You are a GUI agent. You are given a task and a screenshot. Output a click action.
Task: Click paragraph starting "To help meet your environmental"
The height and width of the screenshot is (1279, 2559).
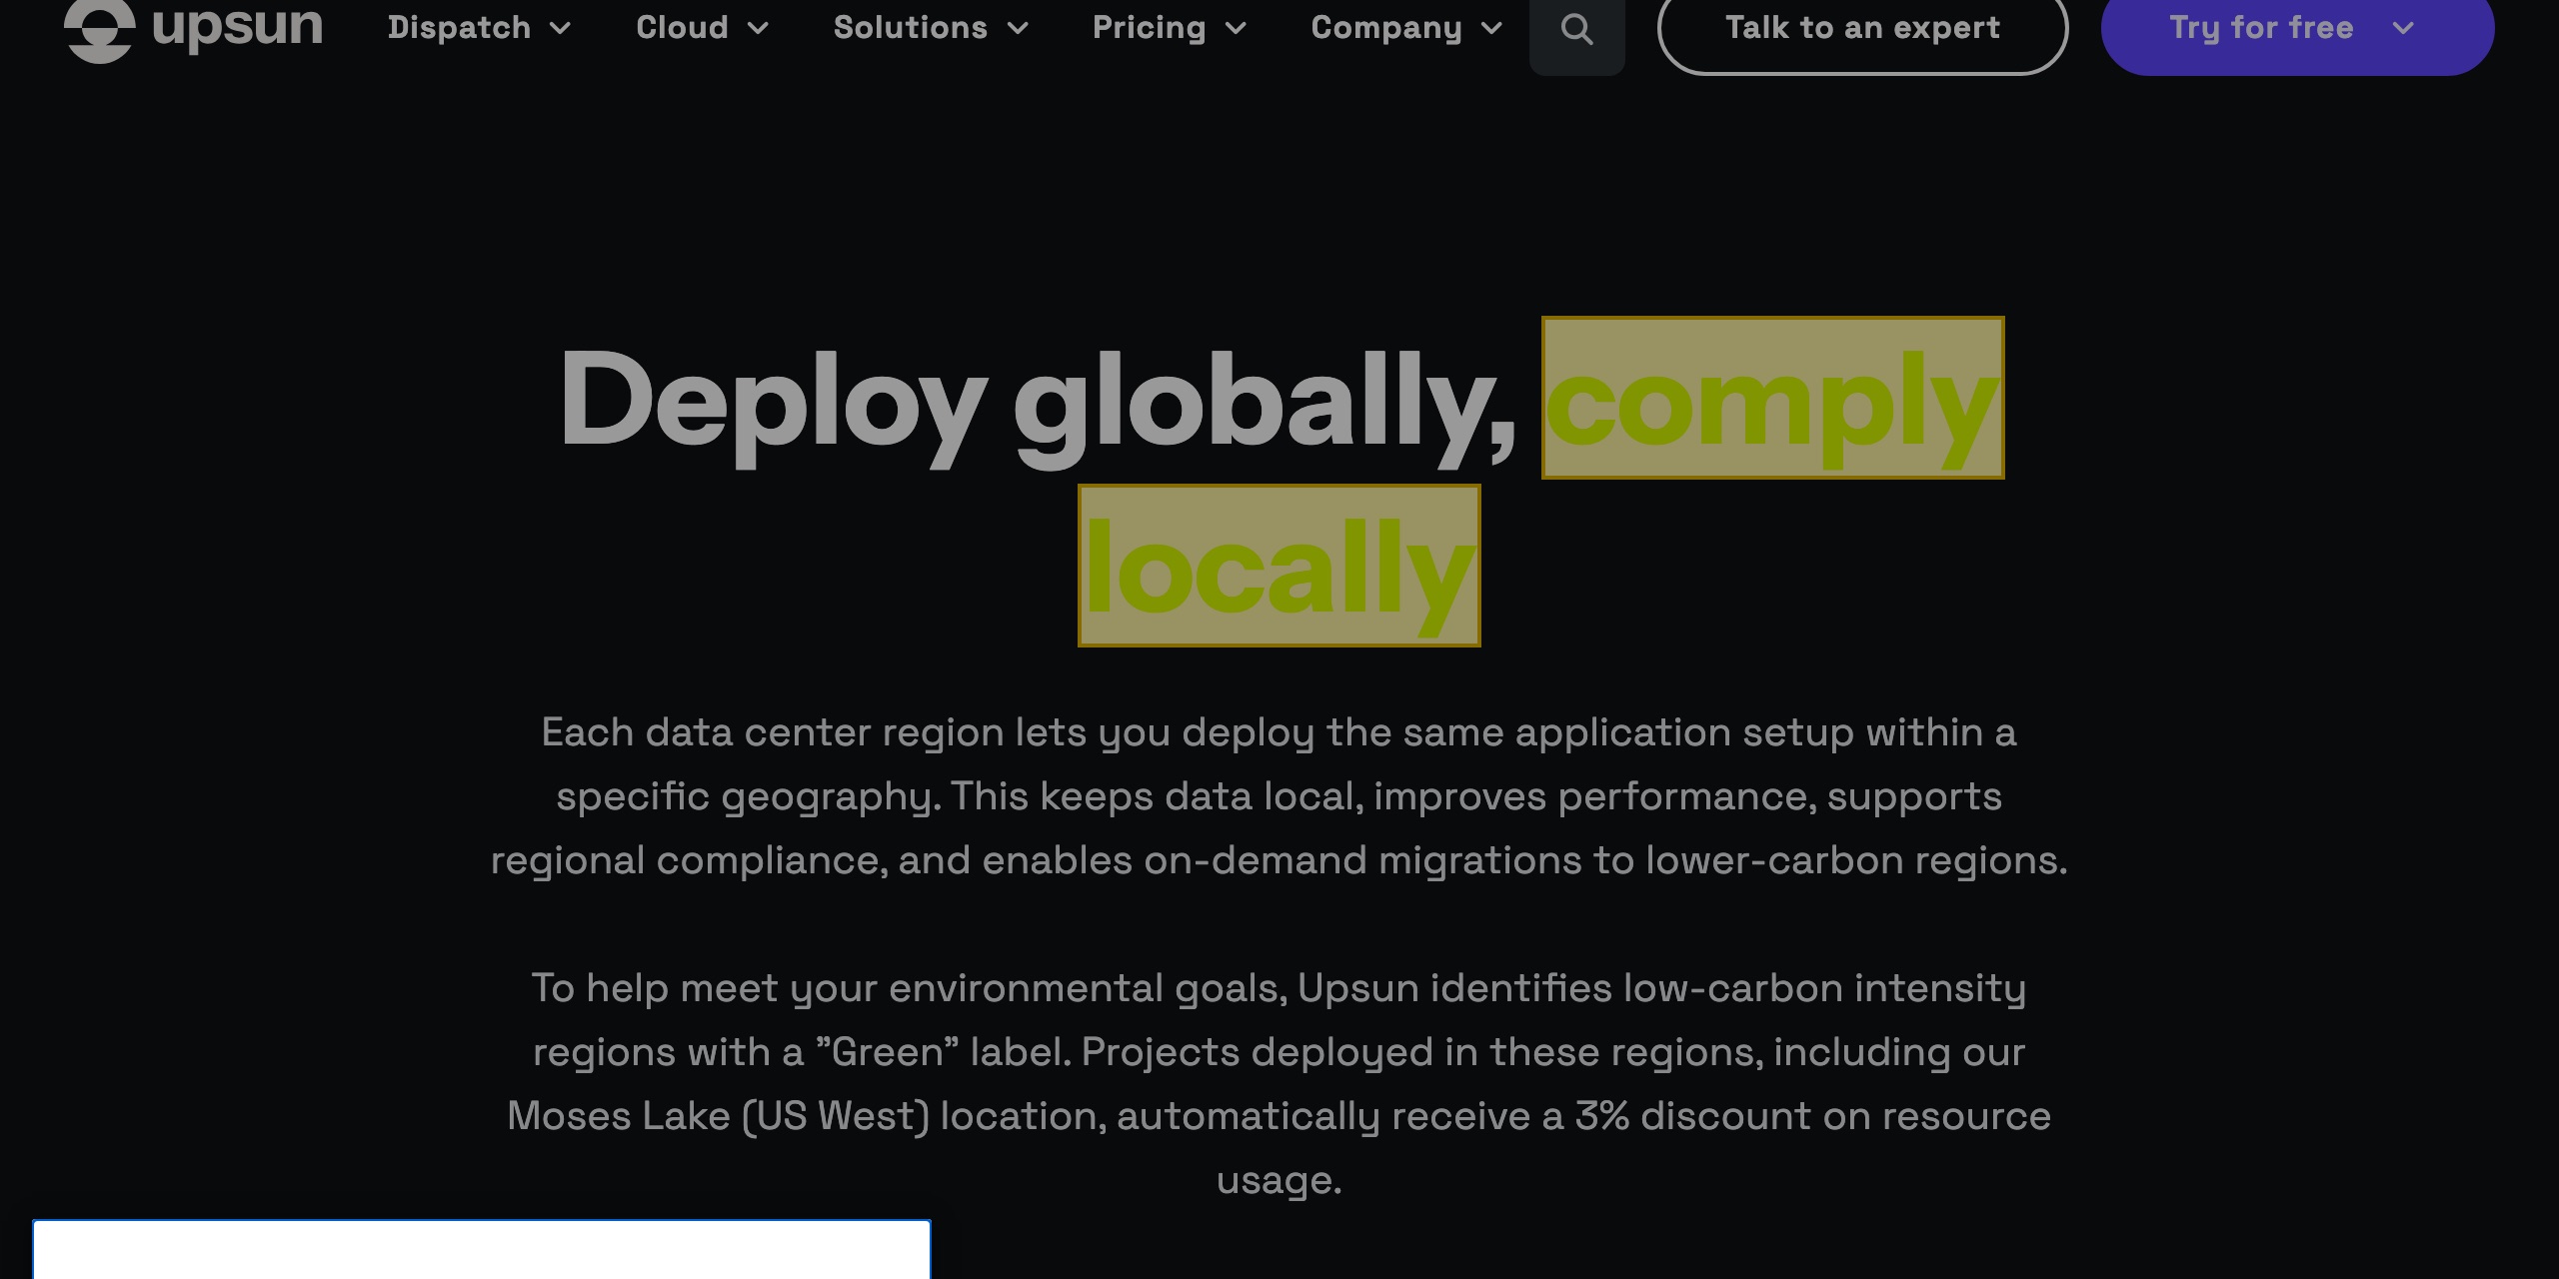pyautogui.click(x=1279, y=1084)
